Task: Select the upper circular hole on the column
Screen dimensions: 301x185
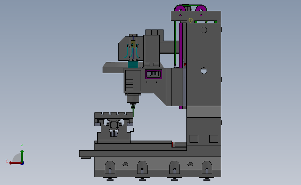Action: pos(204,30)
